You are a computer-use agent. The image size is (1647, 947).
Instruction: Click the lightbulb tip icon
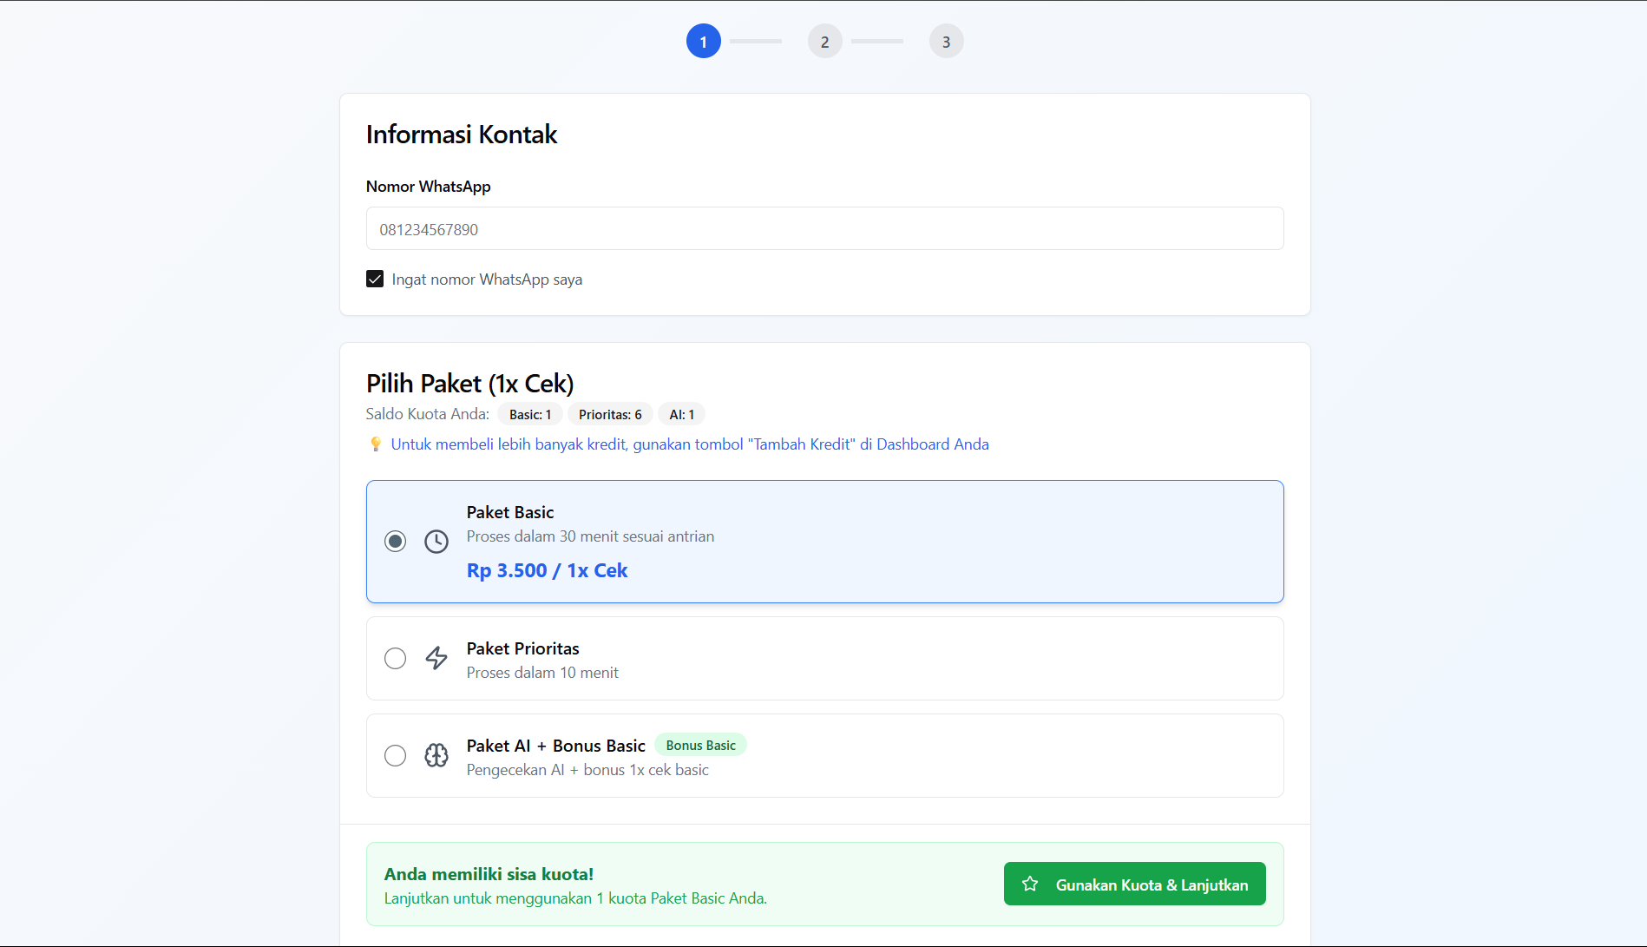pyautogui.click(x=376, y=444)
